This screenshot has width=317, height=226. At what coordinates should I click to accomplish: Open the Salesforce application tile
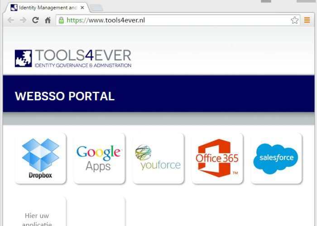click(276, 158)
